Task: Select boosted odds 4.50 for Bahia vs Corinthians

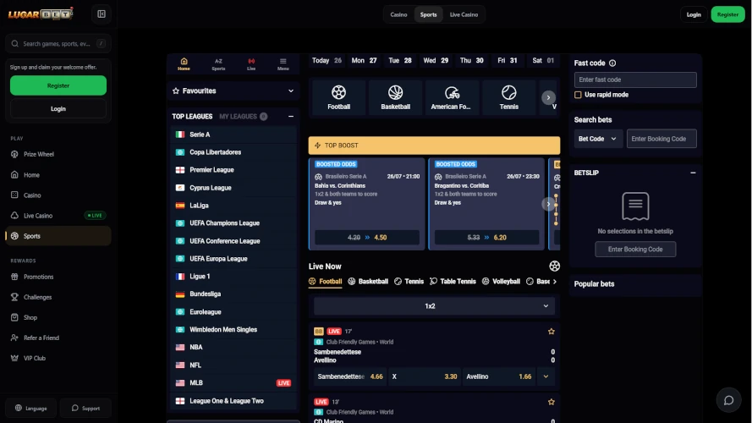Action: coord(367,238)
